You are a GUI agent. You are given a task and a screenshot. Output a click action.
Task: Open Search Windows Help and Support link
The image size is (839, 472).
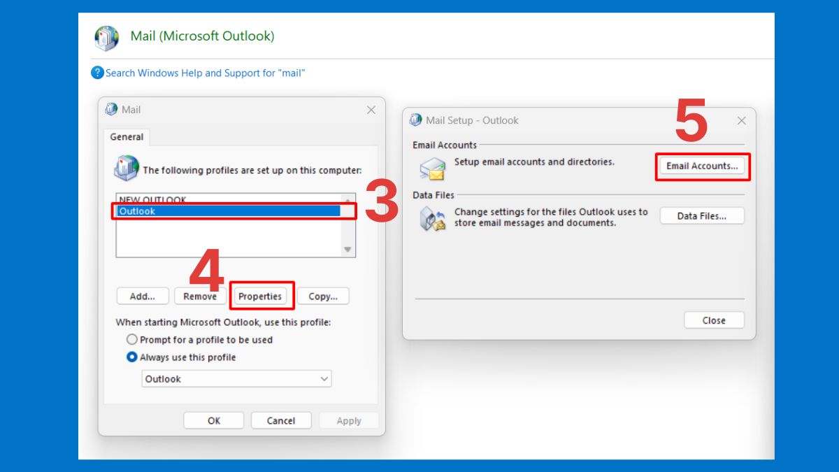(206, 73)
